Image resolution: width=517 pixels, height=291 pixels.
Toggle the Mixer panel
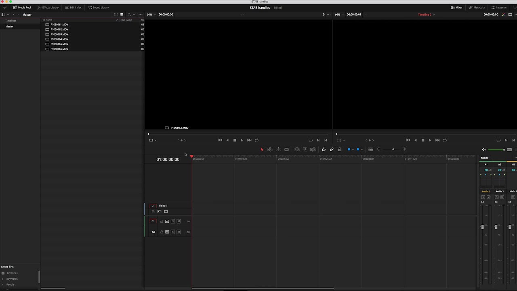pyautogui.click(x=456, y=7)
